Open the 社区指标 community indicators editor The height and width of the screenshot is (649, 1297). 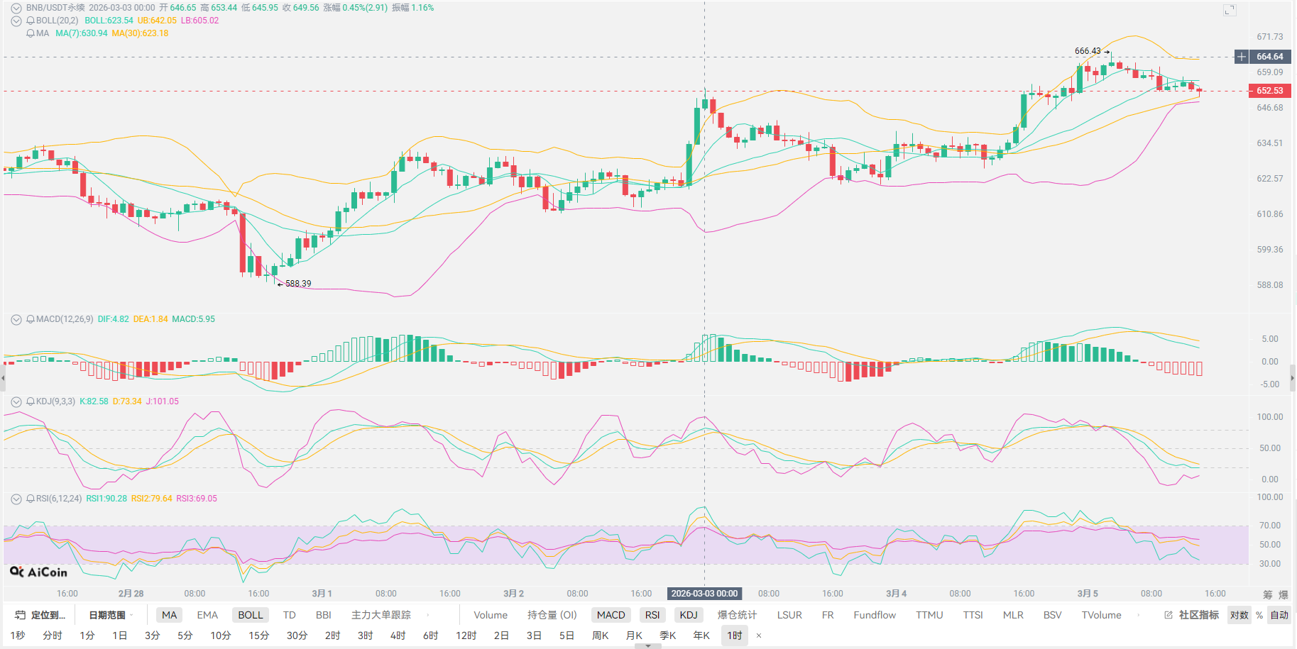tap(1192, 615)
